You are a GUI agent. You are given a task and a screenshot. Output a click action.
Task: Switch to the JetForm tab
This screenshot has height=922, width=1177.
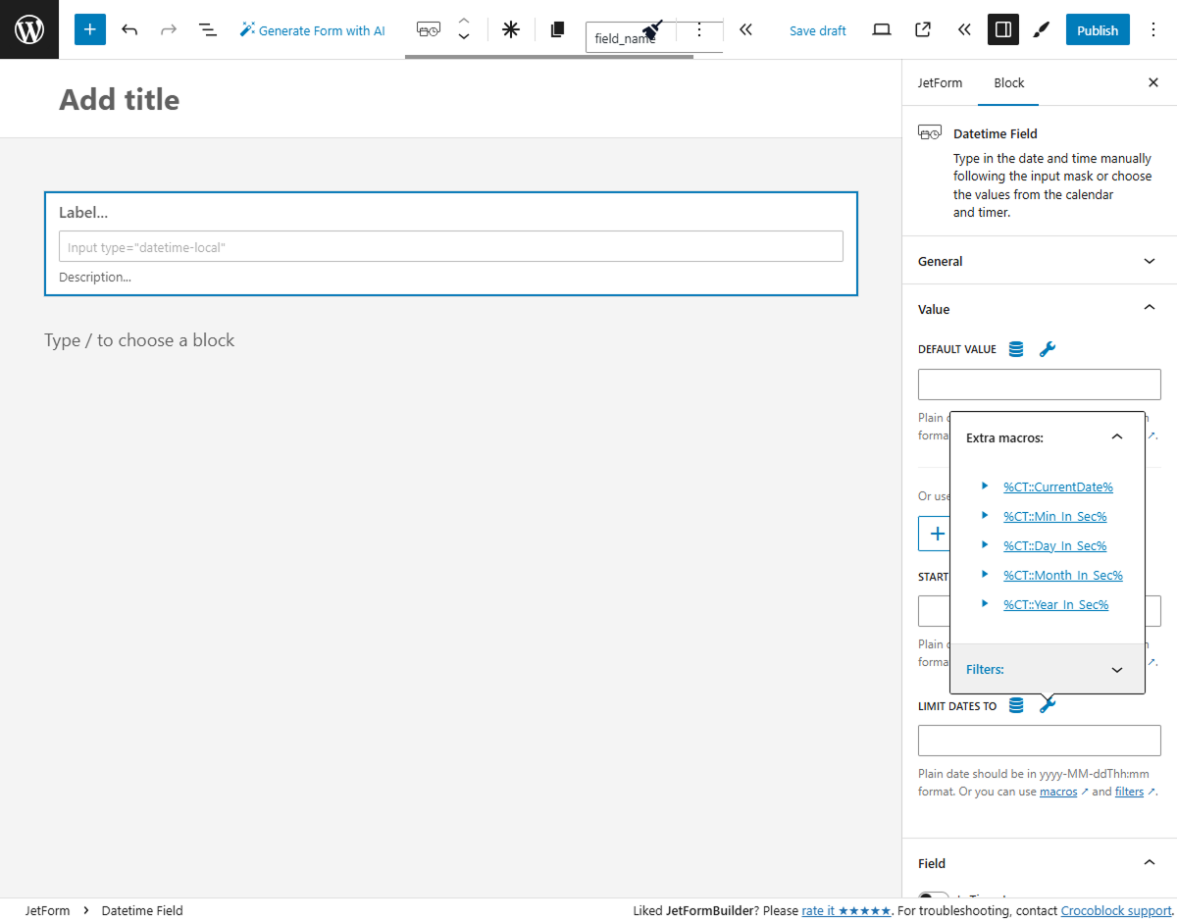click(940, 83)
